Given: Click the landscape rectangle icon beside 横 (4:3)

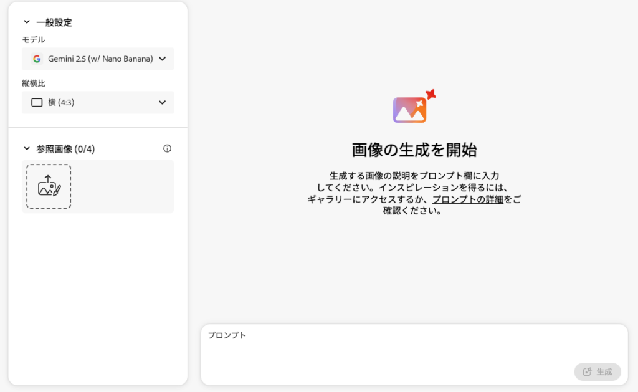Looking at the screenshot, I should point(37,103).
